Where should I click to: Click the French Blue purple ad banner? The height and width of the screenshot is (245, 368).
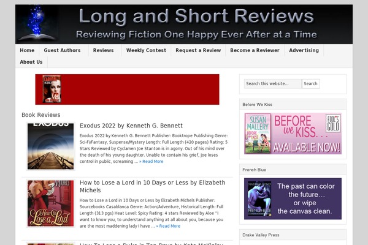[293, 198]
